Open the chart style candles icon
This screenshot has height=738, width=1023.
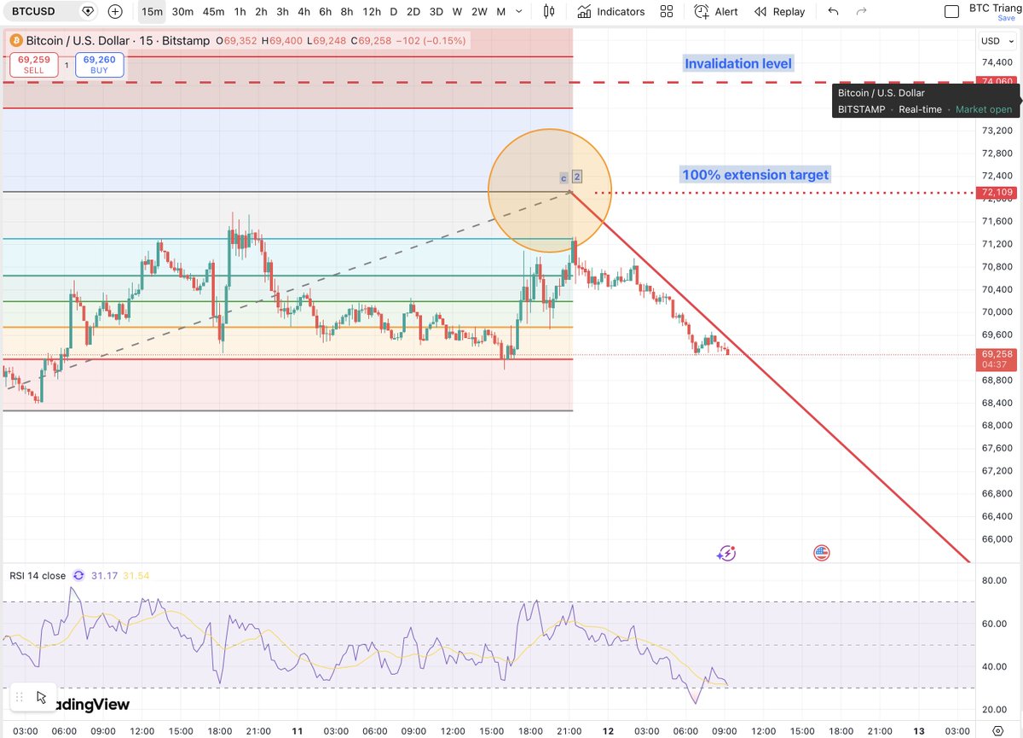(x=547, y=12)
